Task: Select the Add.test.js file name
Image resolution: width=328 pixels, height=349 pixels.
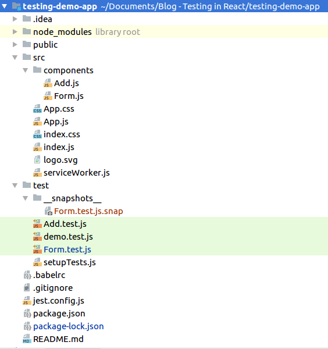Action: tap(65, 224)
